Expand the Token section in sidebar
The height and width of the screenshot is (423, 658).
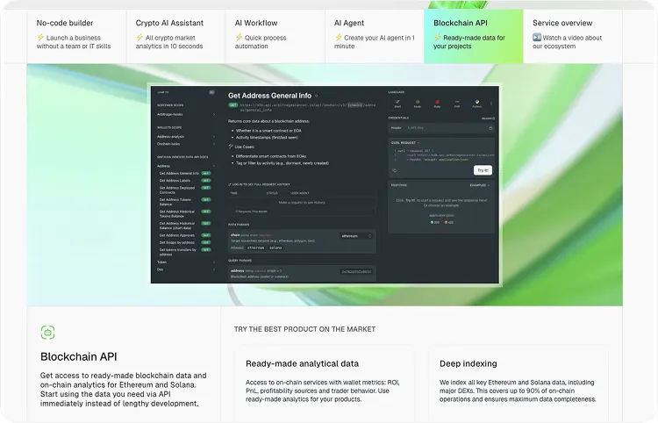click(x=186, y=262)
